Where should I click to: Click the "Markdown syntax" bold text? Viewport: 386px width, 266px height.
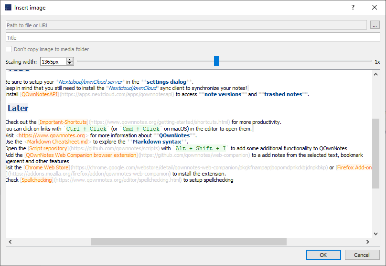click(x=157, y=142)
